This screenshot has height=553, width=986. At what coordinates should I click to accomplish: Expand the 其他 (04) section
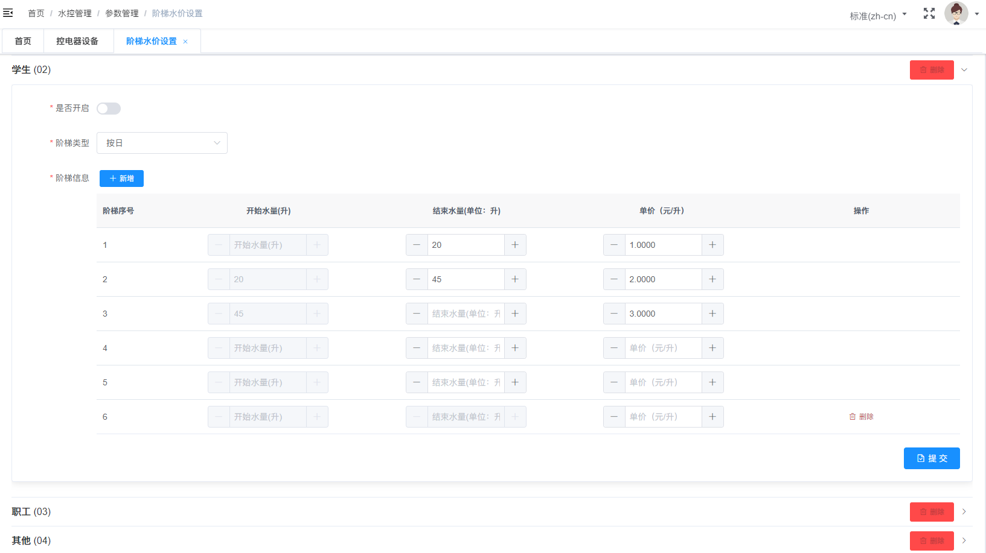pos(964,540)
